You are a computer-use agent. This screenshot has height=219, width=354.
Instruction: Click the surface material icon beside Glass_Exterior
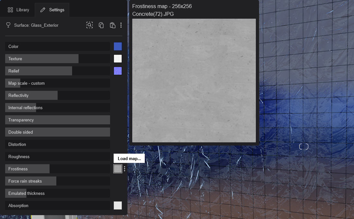tap(8, 25)
